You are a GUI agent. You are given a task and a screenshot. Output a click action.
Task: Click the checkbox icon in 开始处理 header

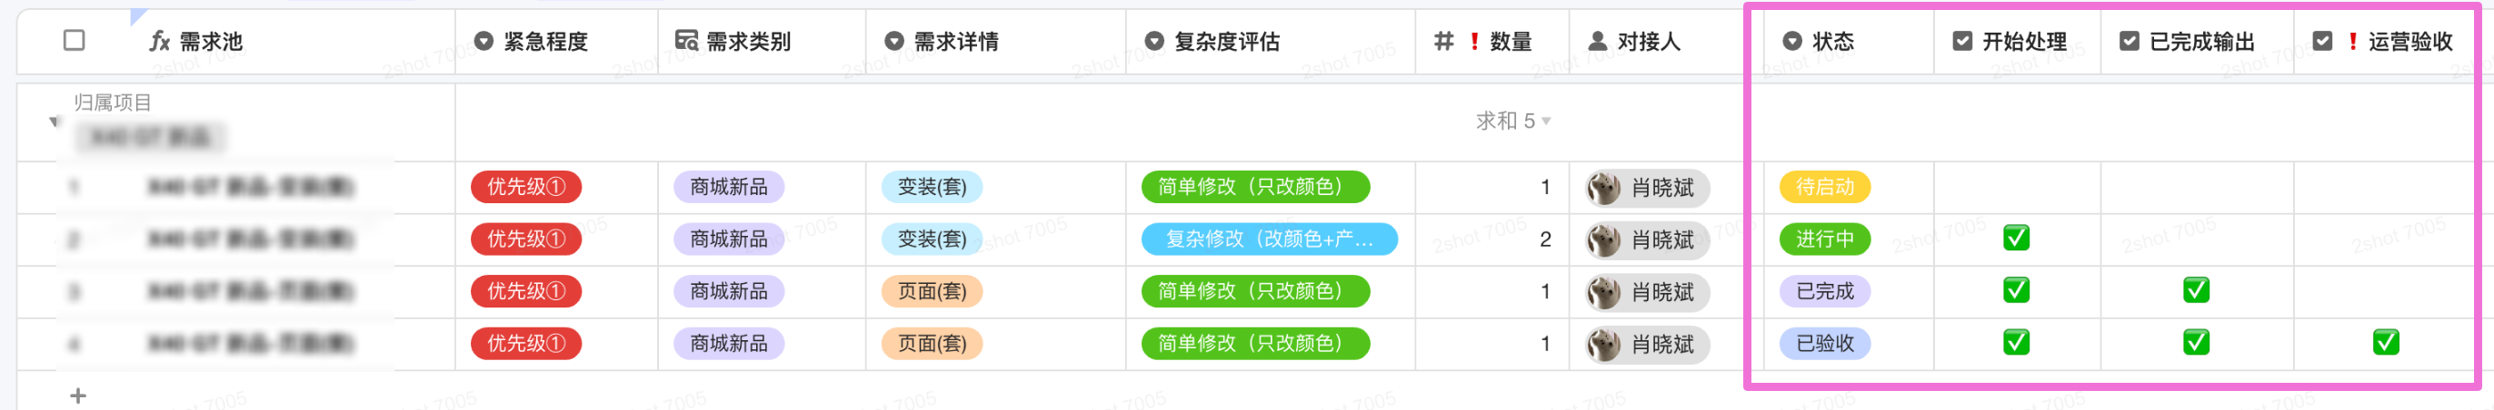pyautogui.click(x=1962, y=41)
